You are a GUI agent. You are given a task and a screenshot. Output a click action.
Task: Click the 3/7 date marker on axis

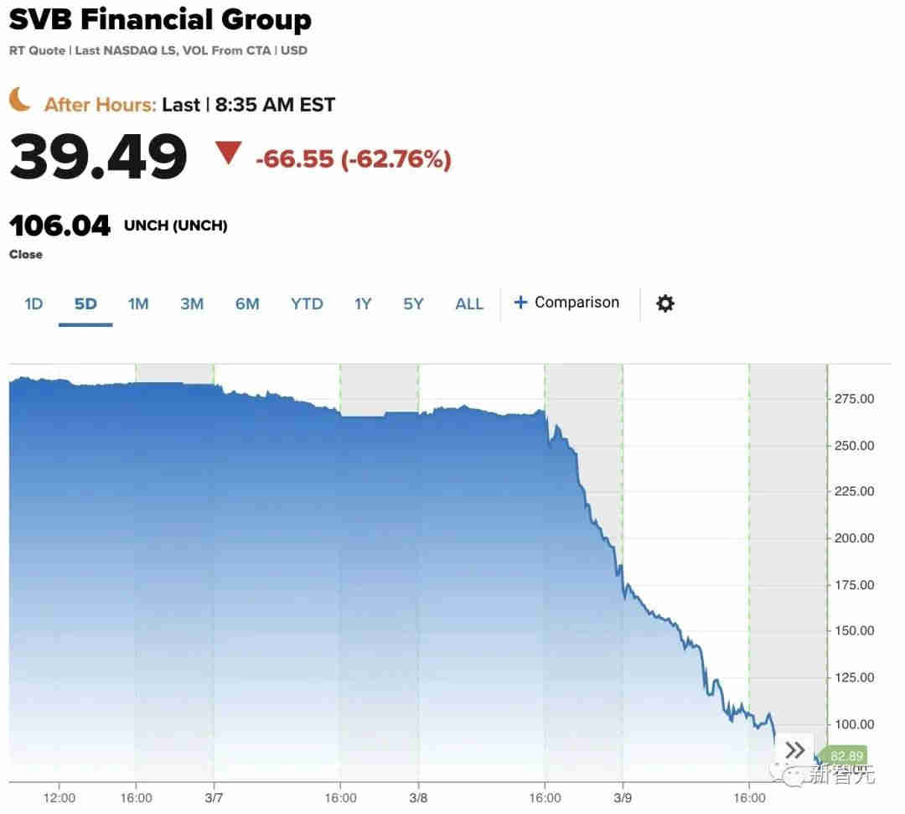[214, 797]
